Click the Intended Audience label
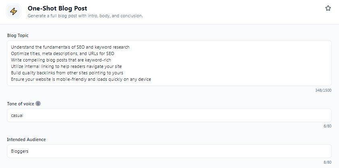 tap(27, 139)
